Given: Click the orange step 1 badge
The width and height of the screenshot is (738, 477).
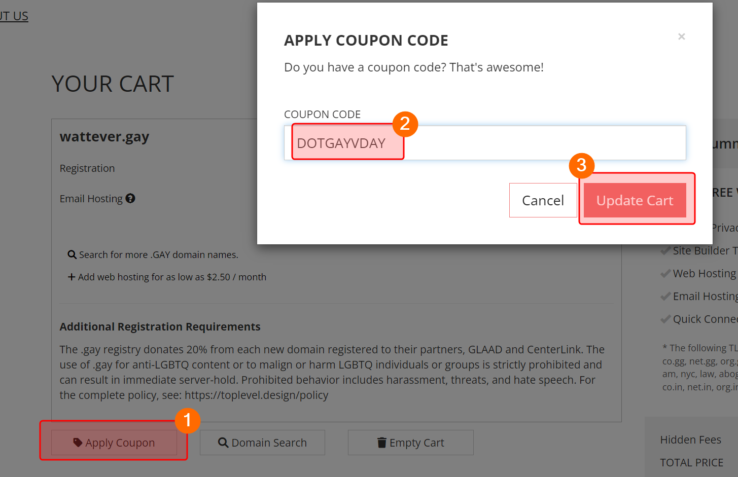Looking at the screenshot, I should click(x=188, y=420).
